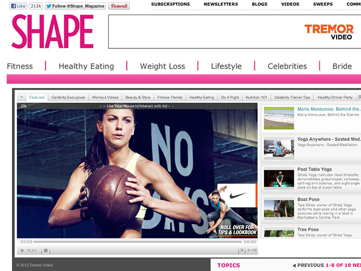Click the back arrow beside the Featured tab
This screenshot has height=271, width=361.
[x=22, y=97]
